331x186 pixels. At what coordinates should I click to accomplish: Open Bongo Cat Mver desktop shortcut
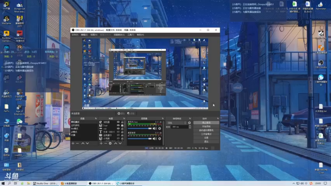tap(19, 7)
